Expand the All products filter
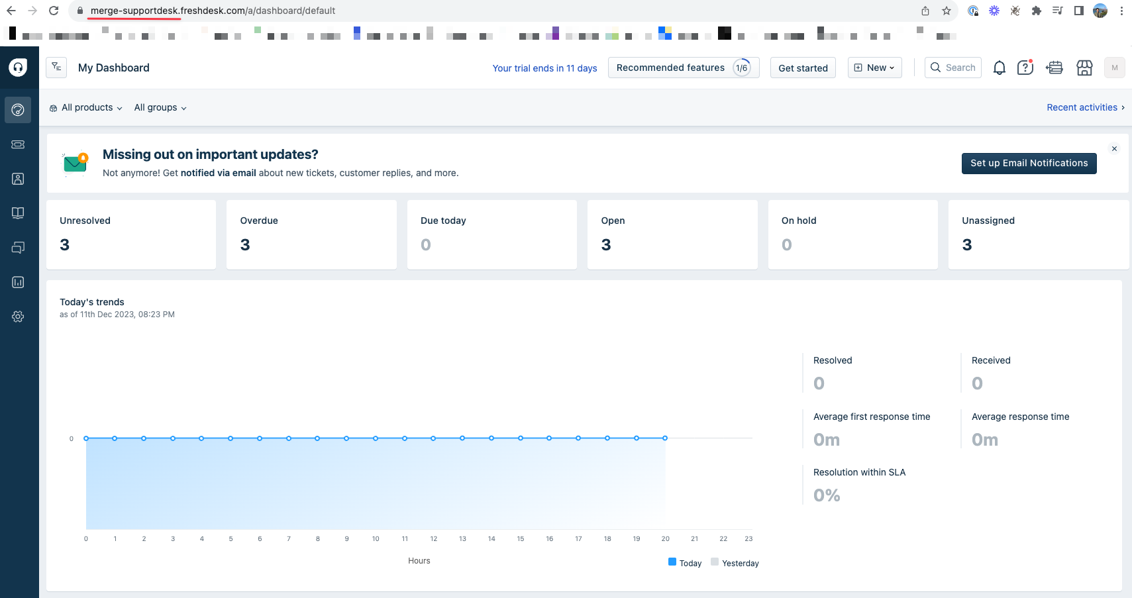This screenshot has width=1132, height=598. pyautogui.click(x=86, y=107)
